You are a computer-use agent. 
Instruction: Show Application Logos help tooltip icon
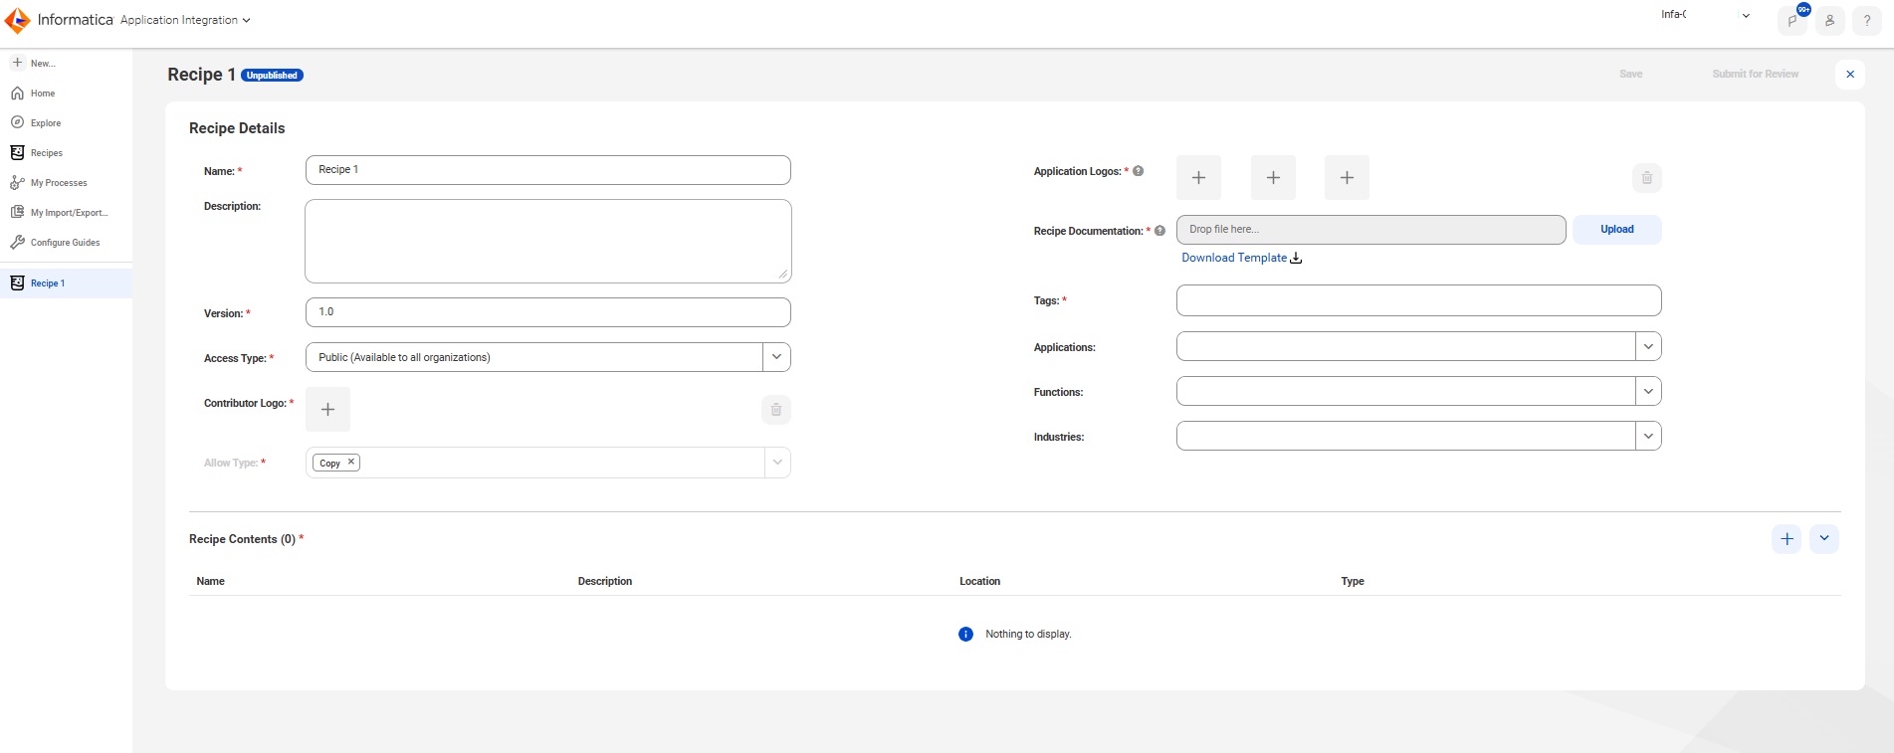click(x=1139, y=171)
